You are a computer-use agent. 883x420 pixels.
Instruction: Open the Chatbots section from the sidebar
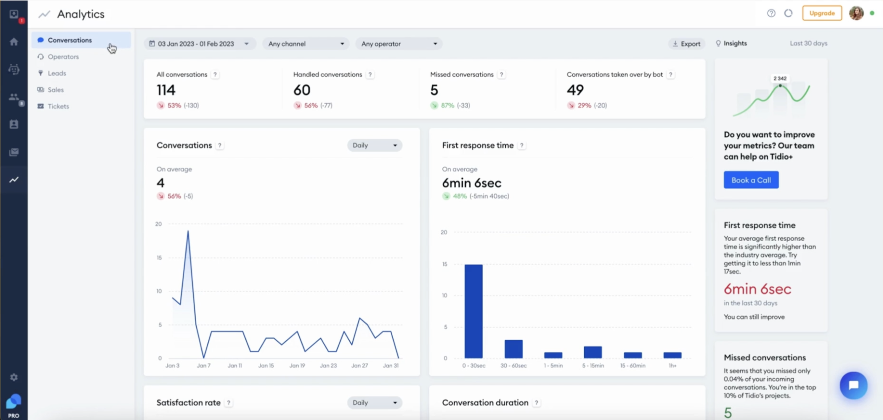click(14, 69)
